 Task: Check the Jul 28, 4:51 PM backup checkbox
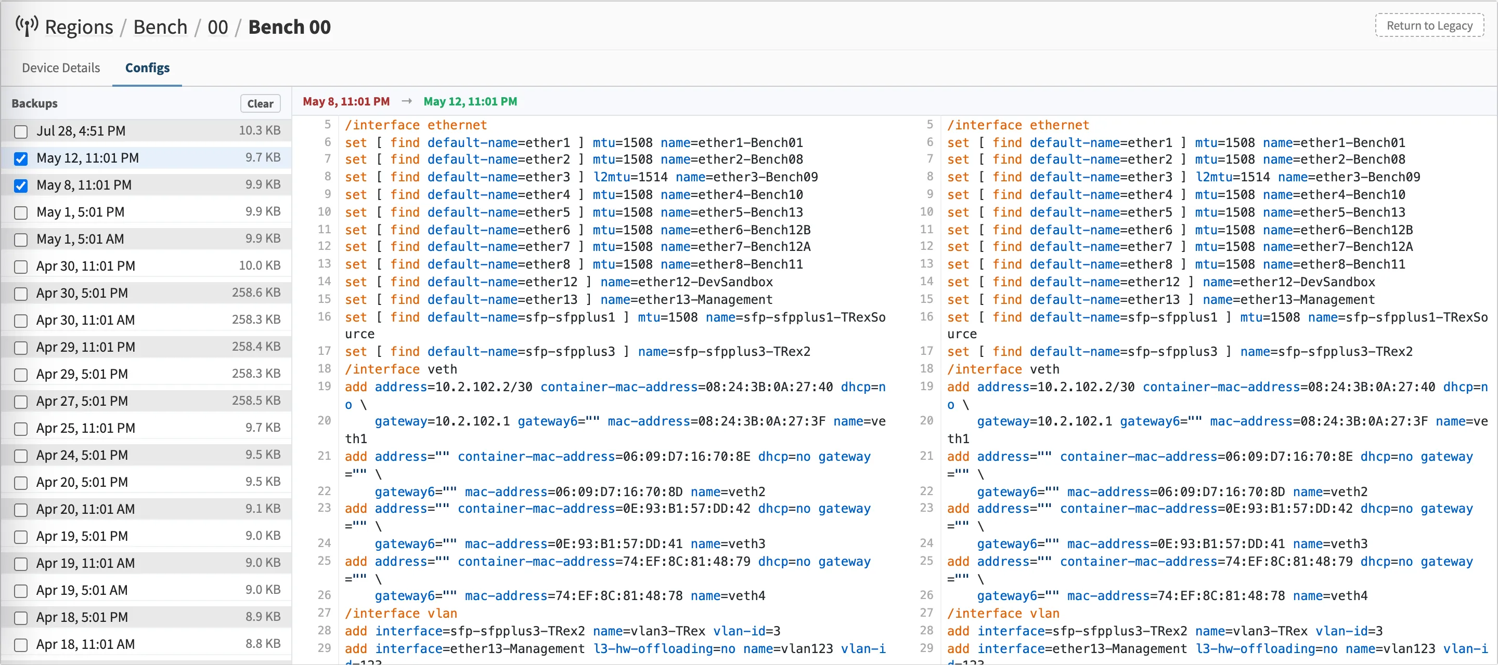(21, 131)
